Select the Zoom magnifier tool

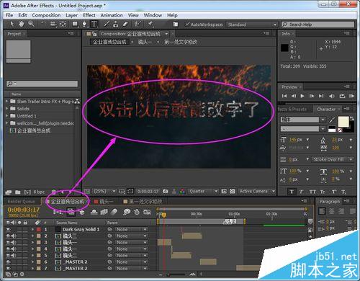(x=31, y=24)
